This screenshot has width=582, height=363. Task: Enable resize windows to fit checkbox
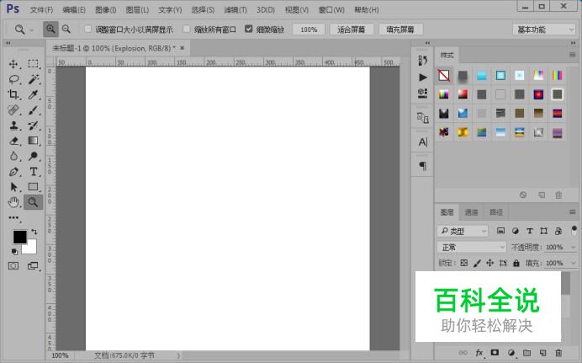88,29
